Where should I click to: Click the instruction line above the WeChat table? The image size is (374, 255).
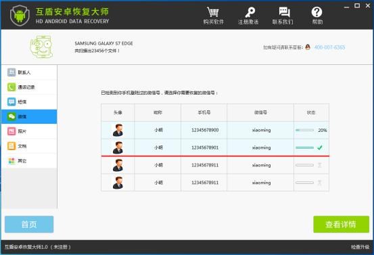[x=160, y=93]
